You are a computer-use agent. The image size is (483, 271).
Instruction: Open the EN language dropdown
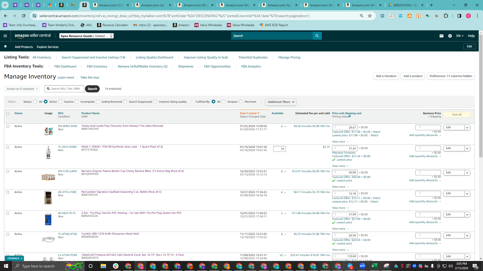(460, 36)
